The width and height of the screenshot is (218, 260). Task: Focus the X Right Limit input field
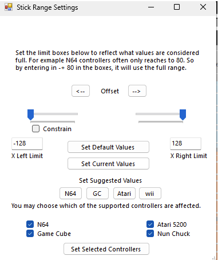185,144
